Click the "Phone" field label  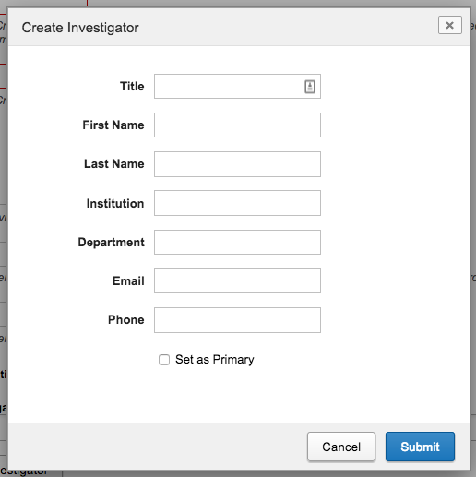126,320
